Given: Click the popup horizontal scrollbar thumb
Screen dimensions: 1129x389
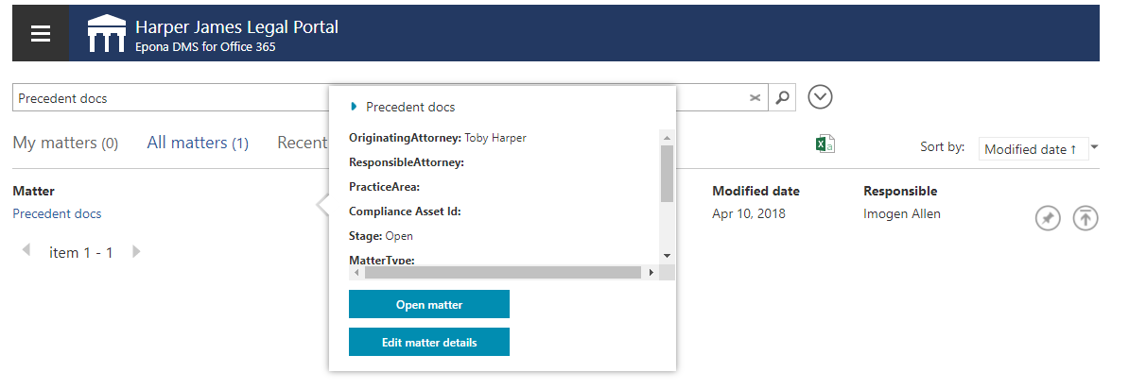Looking at the screenshot, I should click(503, 273).
